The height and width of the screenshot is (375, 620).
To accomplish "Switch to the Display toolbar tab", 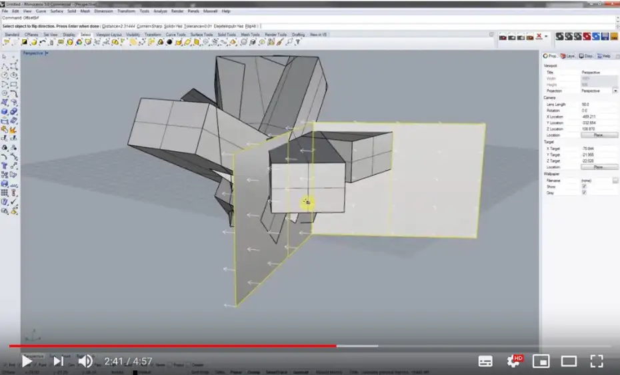I will click(x=69, y=35).
